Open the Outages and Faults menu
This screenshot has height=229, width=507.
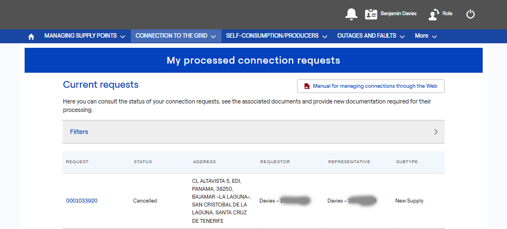370,36
